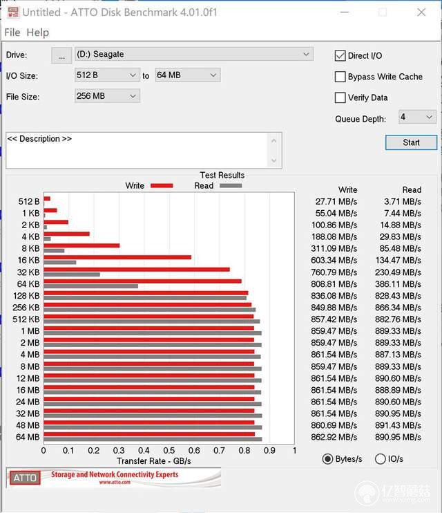Click the Transfer Rate - GB/s axis label
The height and width of the screenshot is (513, 442).
pyautogui.click(x=153, y=461)
